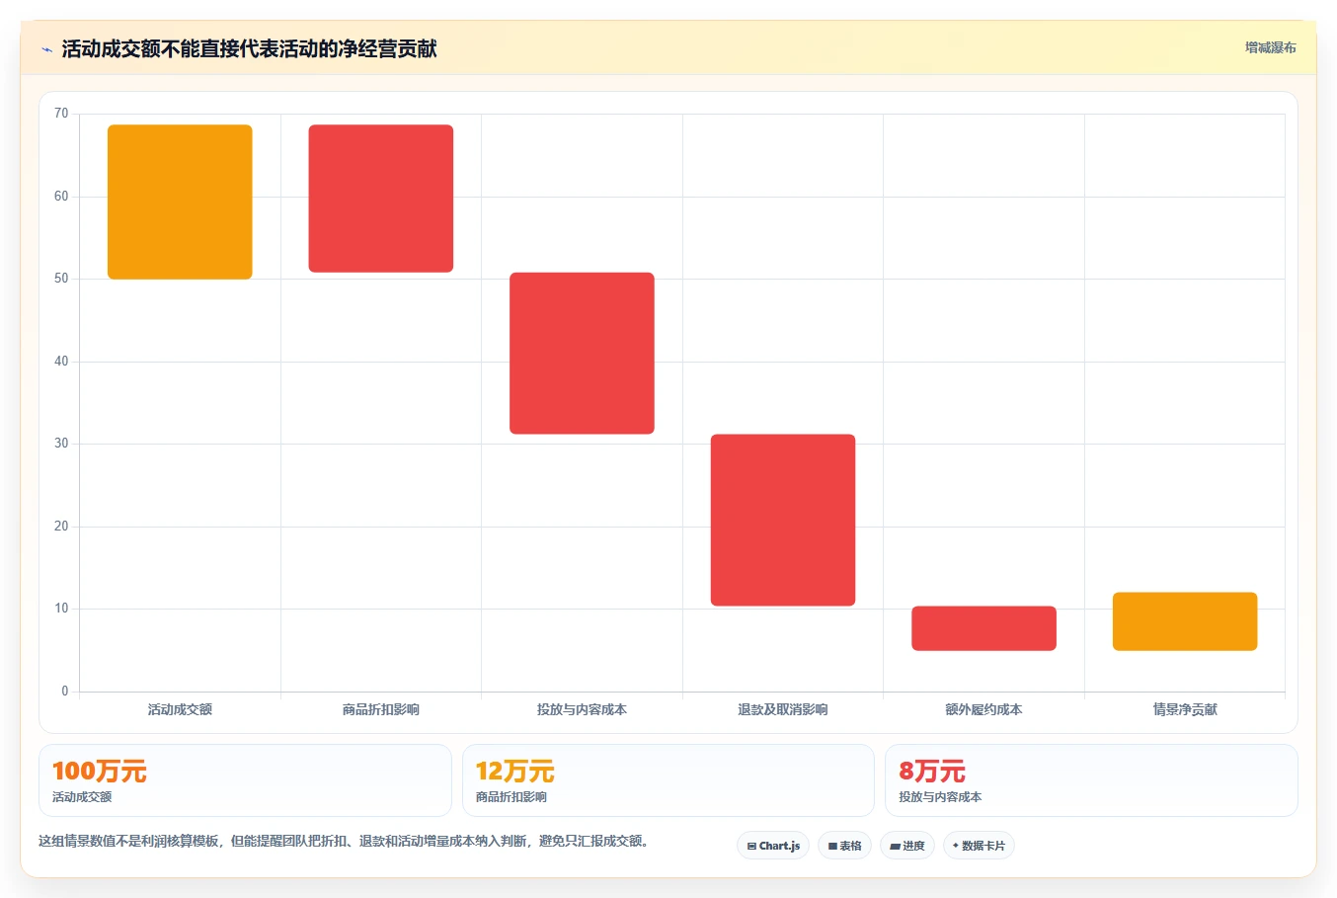Click the red 投放与内容成本 bar
Screen dimensions: 1337x898
(582, 353)
